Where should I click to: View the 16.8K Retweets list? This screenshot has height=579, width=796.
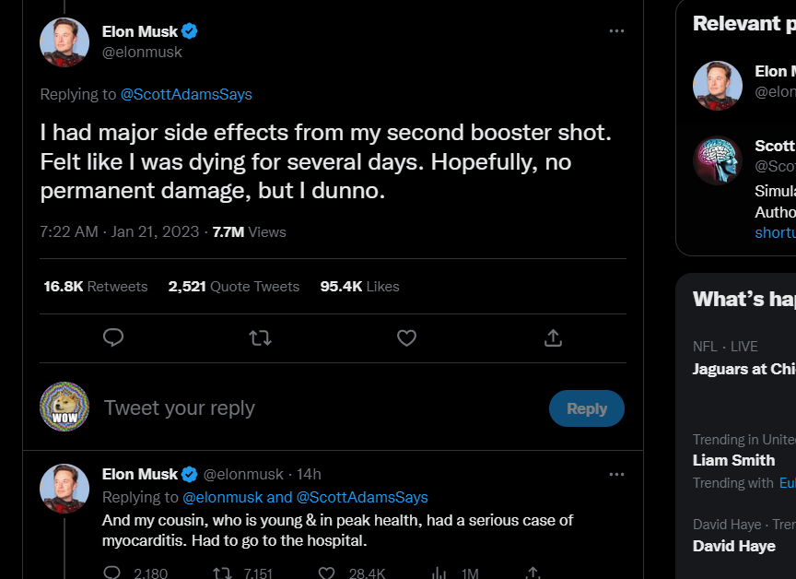coord(96,287)
